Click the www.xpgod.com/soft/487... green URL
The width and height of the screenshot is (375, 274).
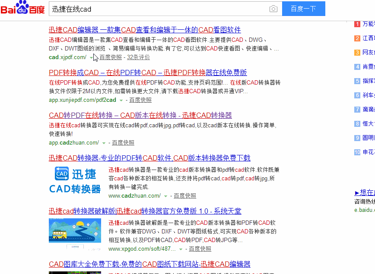[142, 249]
